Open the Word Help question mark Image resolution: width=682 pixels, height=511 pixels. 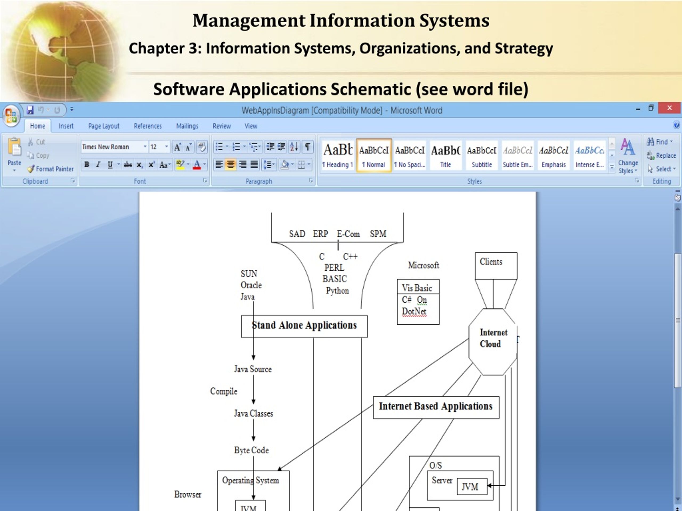(x=676, y=125)
